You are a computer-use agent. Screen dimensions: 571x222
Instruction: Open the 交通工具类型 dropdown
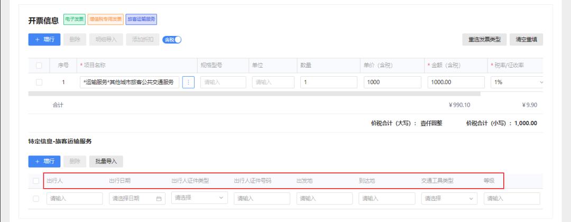pyautogui.click(x=449, y=199)
